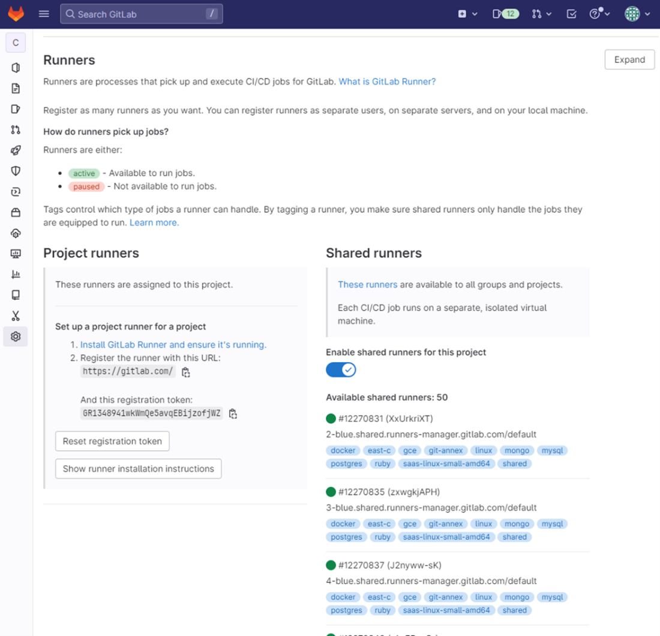
Task: Click the Search GitLab field
Action: [x=141, y=14]
